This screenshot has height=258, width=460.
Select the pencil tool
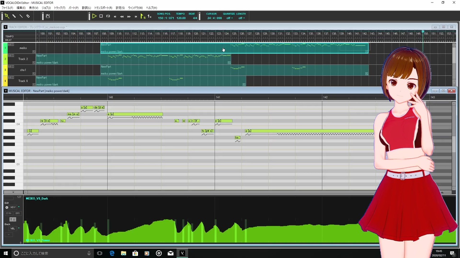14,16
